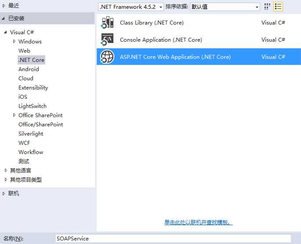Click the Visual C# label of Console Application row
301x244 pixels.
pyautogui.click(x=273, y=39)
